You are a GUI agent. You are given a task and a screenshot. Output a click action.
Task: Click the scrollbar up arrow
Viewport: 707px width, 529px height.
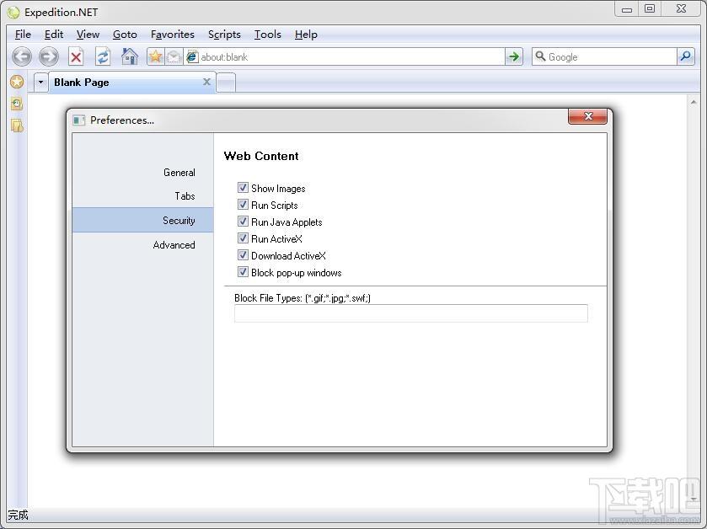pos(693,103)
